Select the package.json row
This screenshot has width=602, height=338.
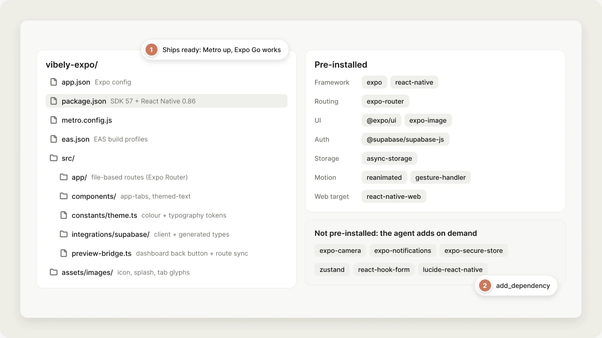tap(166, 101)
